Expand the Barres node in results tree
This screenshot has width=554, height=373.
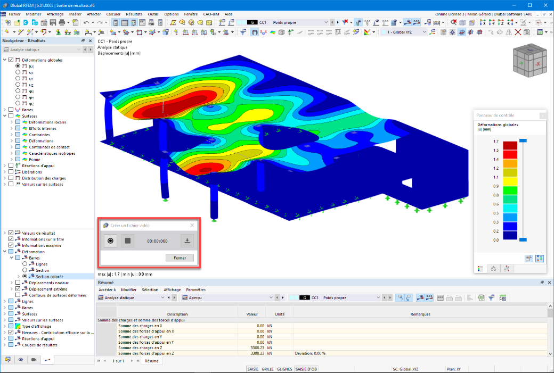pyautogui.click(x=5, y=110)
